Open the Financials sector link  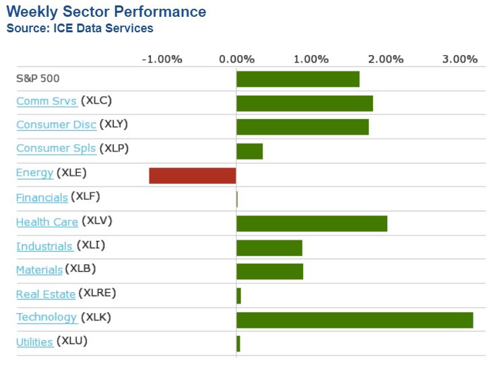tap(42, 198)
